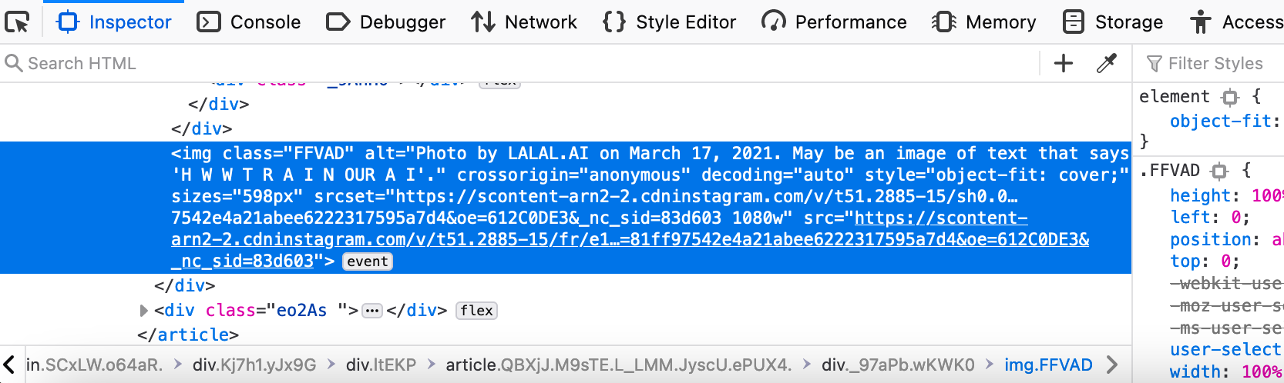
Task: Click the event badge on img element
Action: pos(368,261)
